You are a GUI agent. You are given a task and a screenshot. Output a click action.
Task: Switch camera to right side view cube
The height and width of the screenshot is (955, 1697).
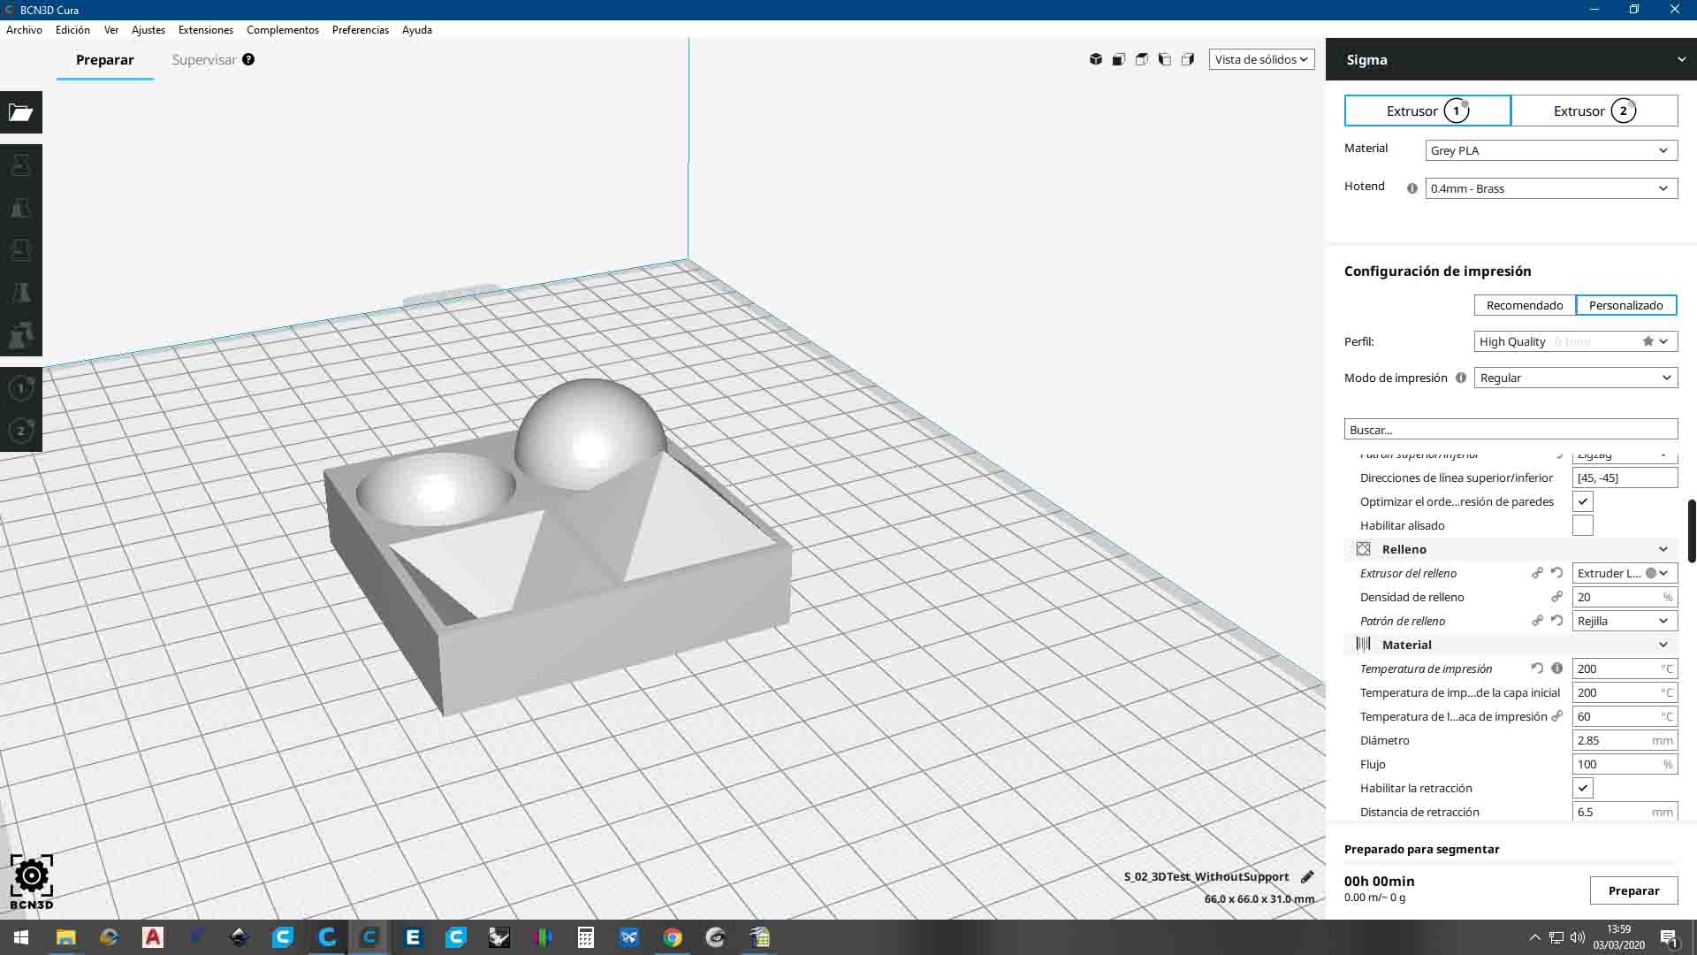click(x=1188, y=59)
